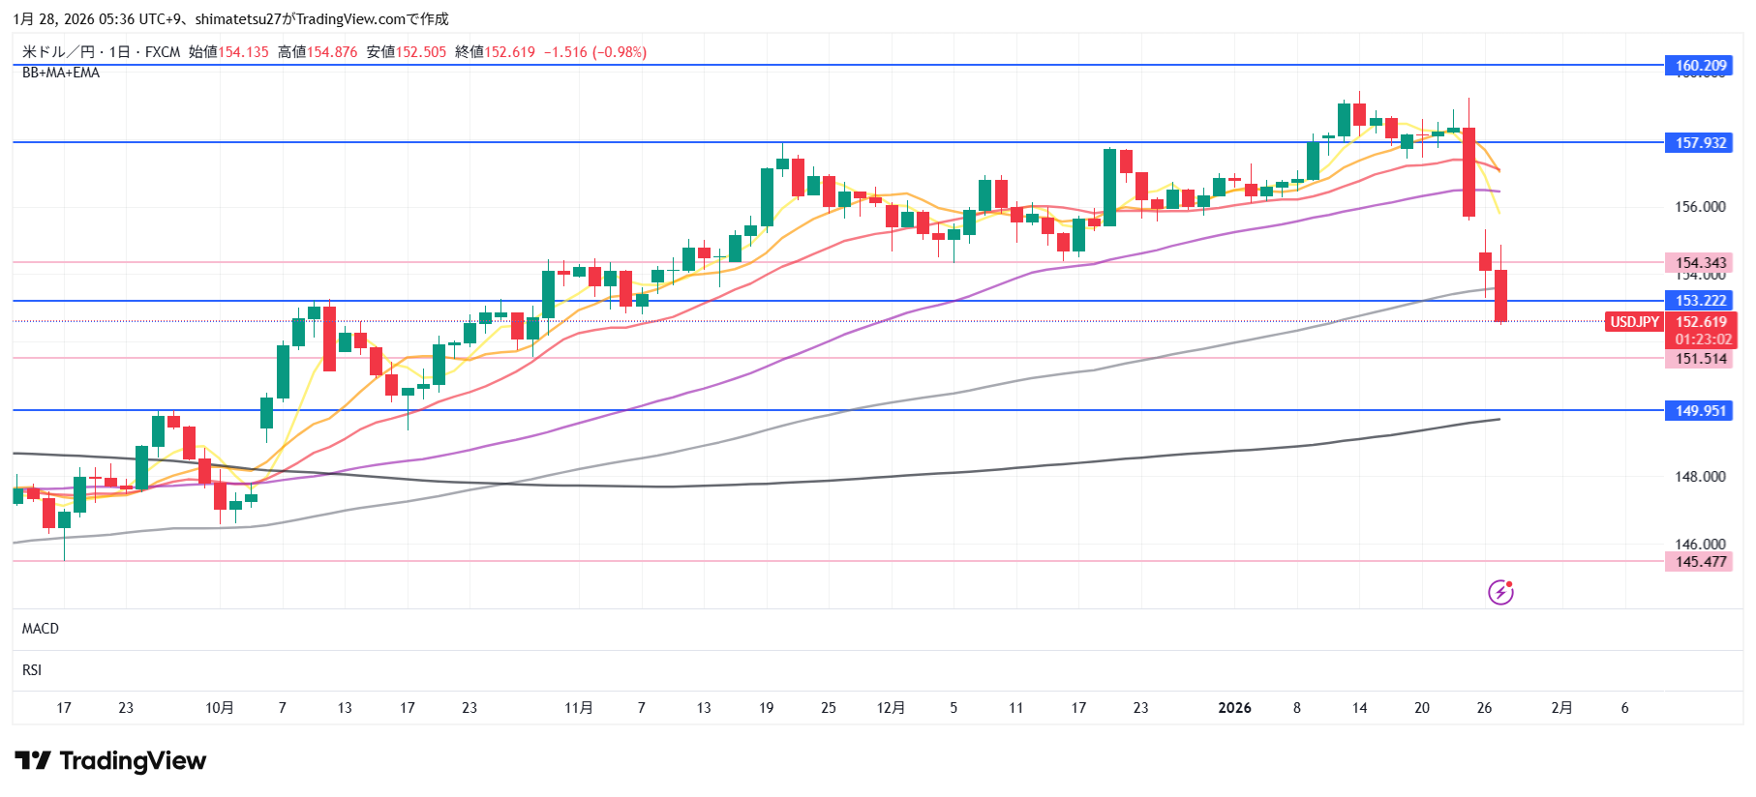Image resolution: width=1756 pixels, height=797 pixels.
Task: Click the 米ドル/円 symbol title
Action: [58, 52]
